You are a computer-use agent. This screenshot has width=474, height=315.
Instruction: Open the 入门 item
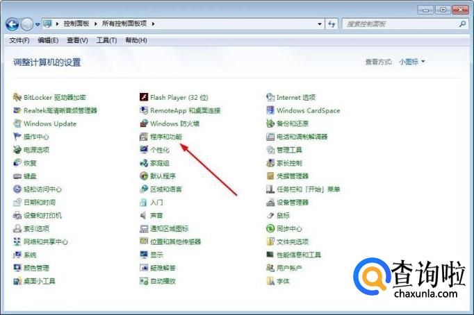152,203
